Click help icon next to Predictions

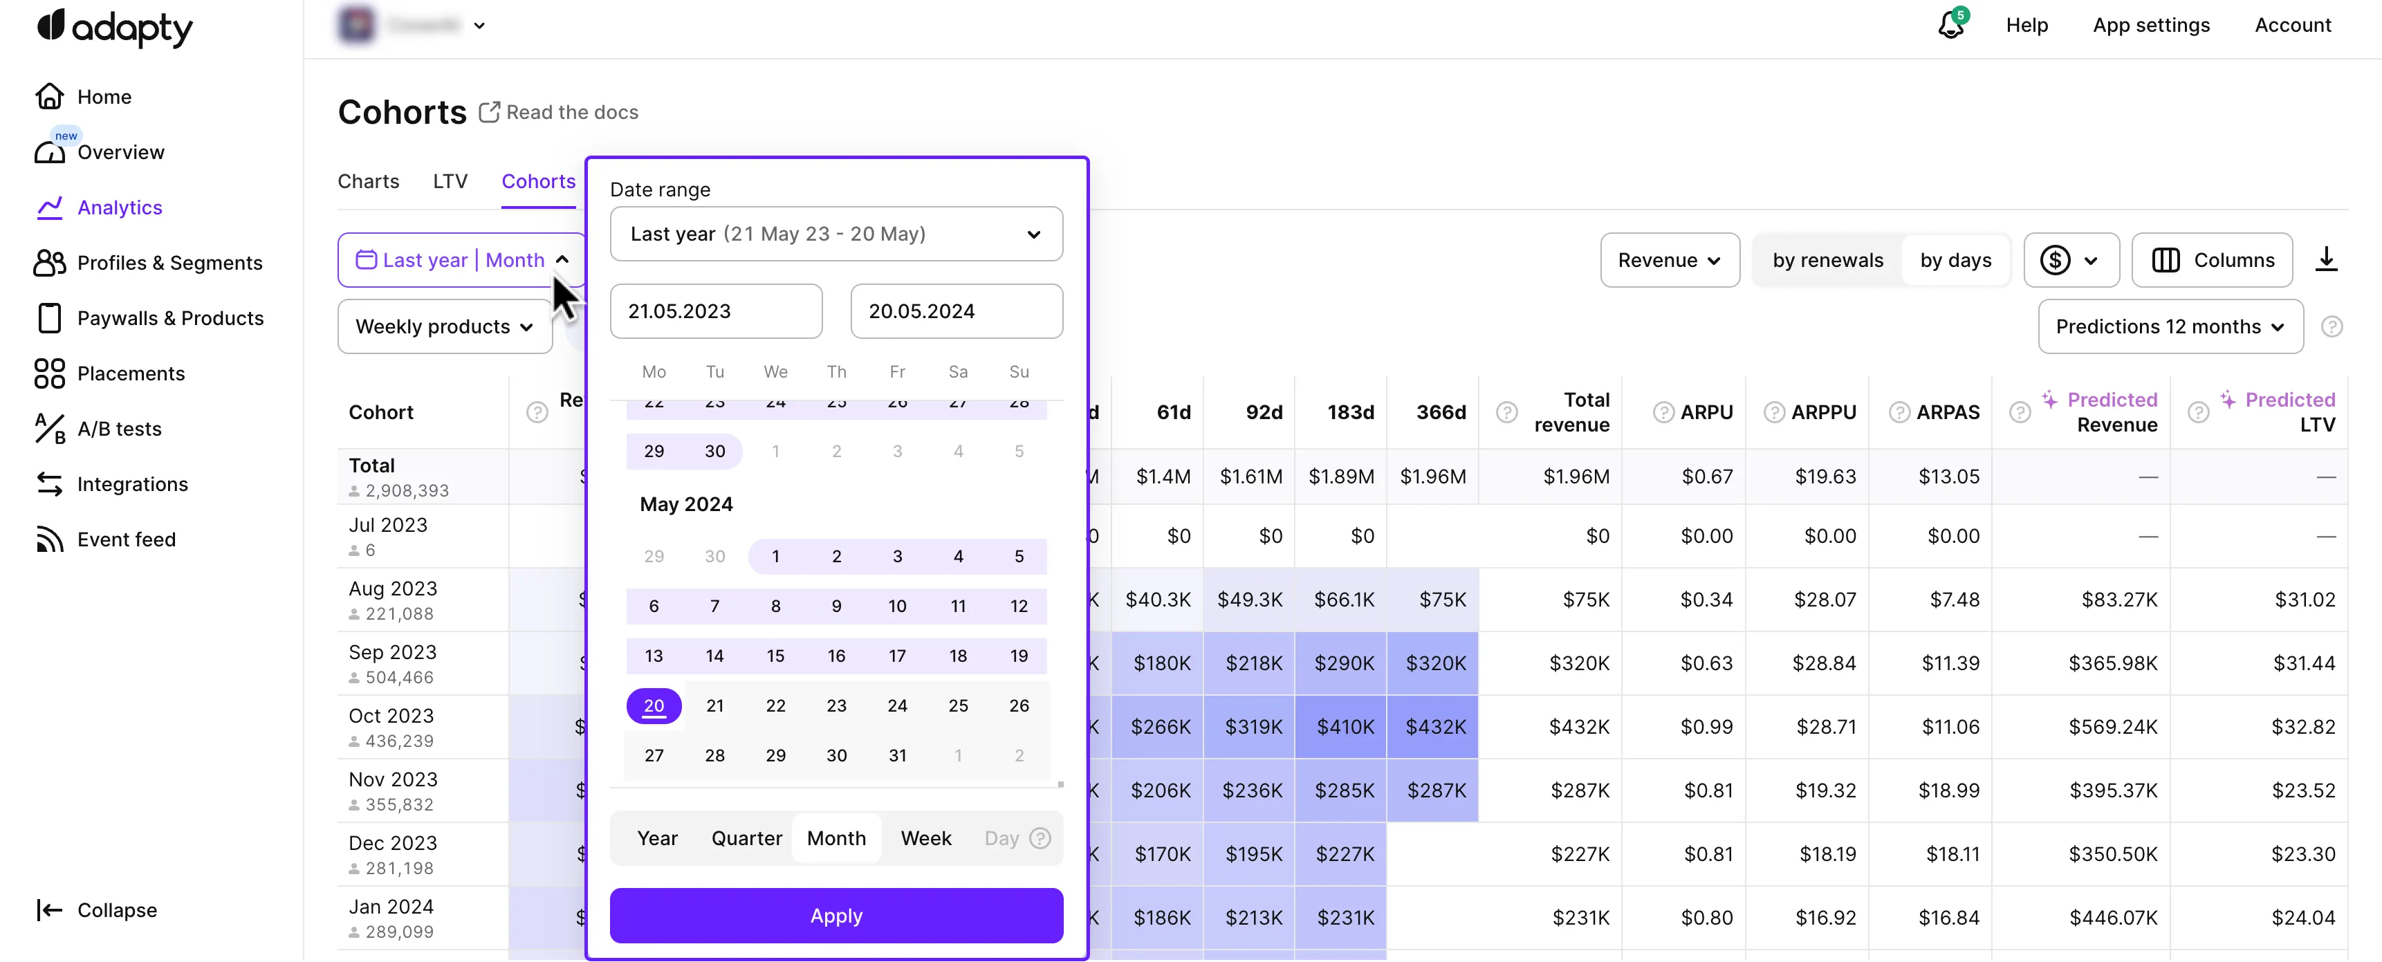[2331, 326]
